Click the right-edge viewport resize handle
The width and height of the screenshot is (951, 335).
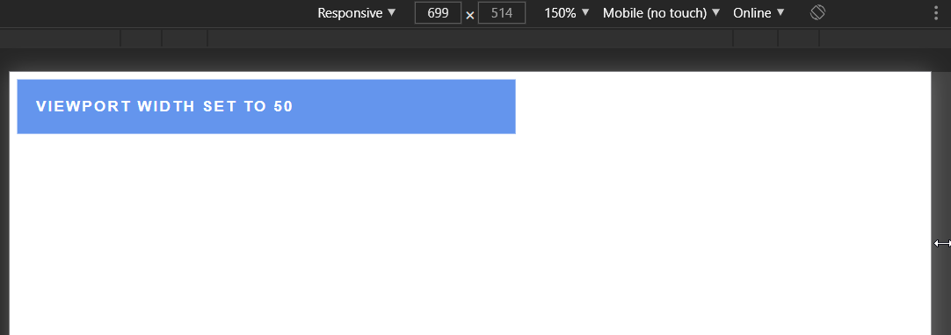click(941, 243)
